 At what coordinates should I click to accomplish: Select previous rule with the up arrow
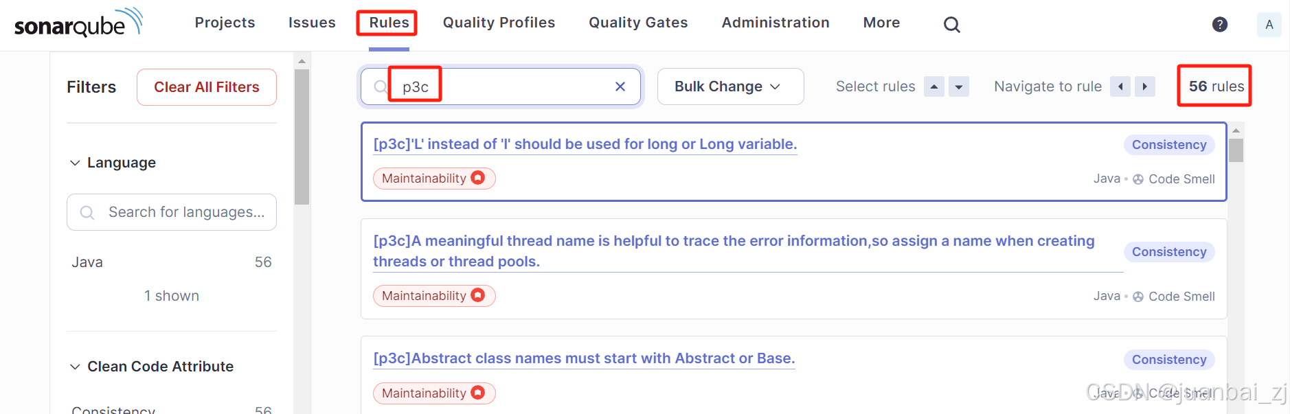[x=934, y=87]
